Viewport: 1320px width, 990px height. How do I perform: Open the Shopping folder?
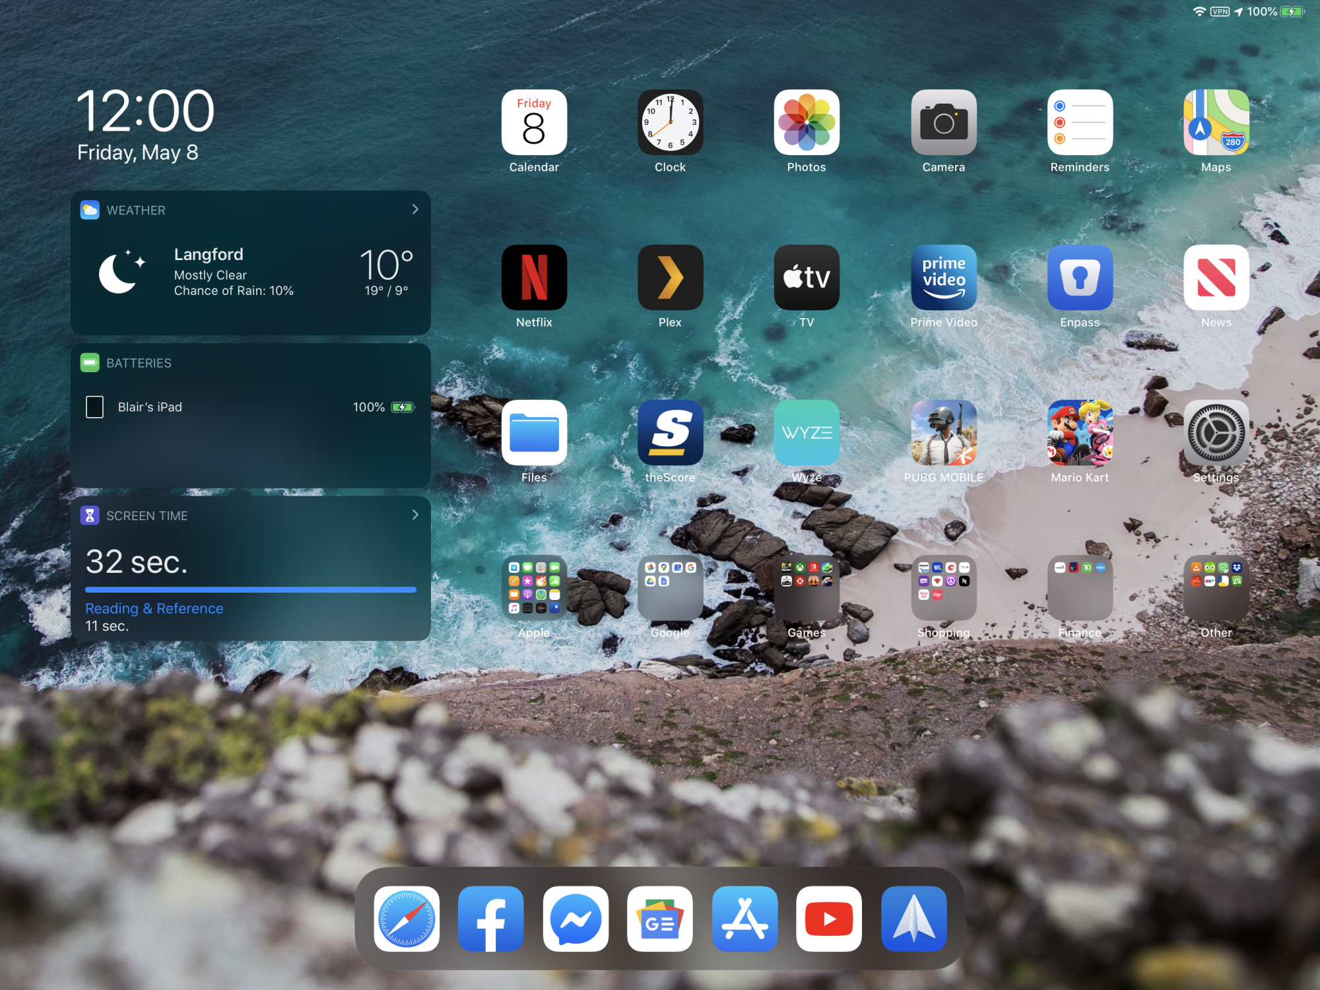pyautogui.click(x=944, y=587)
